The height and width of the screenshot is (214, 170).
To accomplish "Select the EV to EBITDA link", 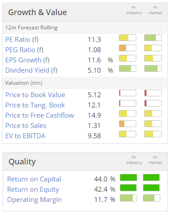I will 25,136.
